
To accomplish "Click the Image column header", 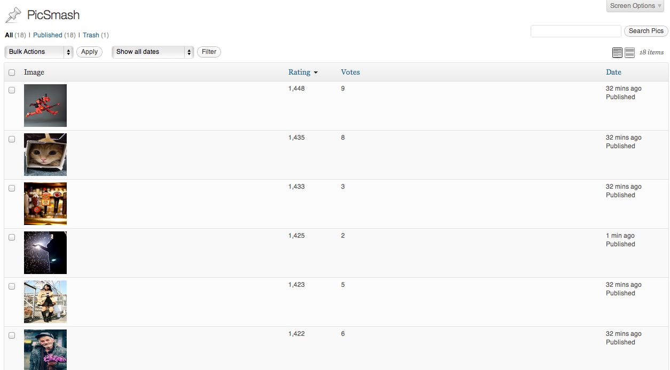I will (34, 72).
